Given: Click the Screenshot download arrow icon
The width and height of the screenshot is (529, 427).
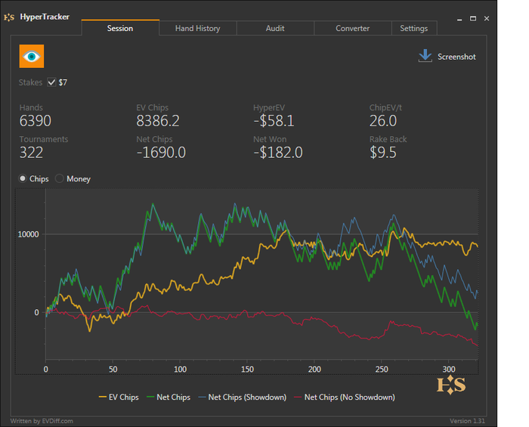Looking at the screenshot, I should pos(425,56).
